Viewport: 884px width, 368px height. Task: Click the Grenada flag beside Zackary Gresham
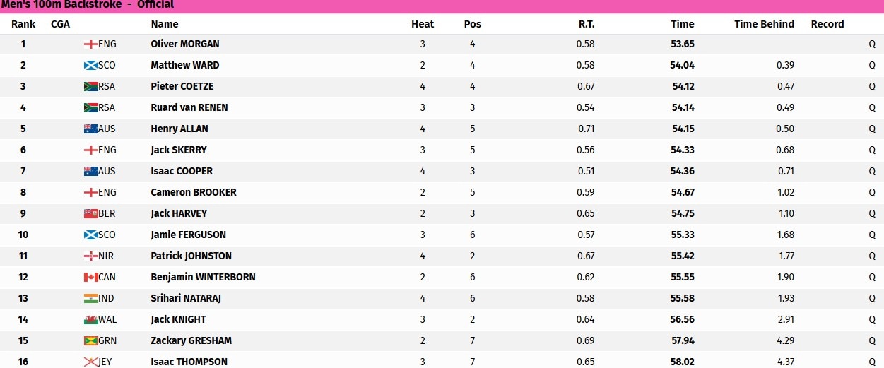90,340
